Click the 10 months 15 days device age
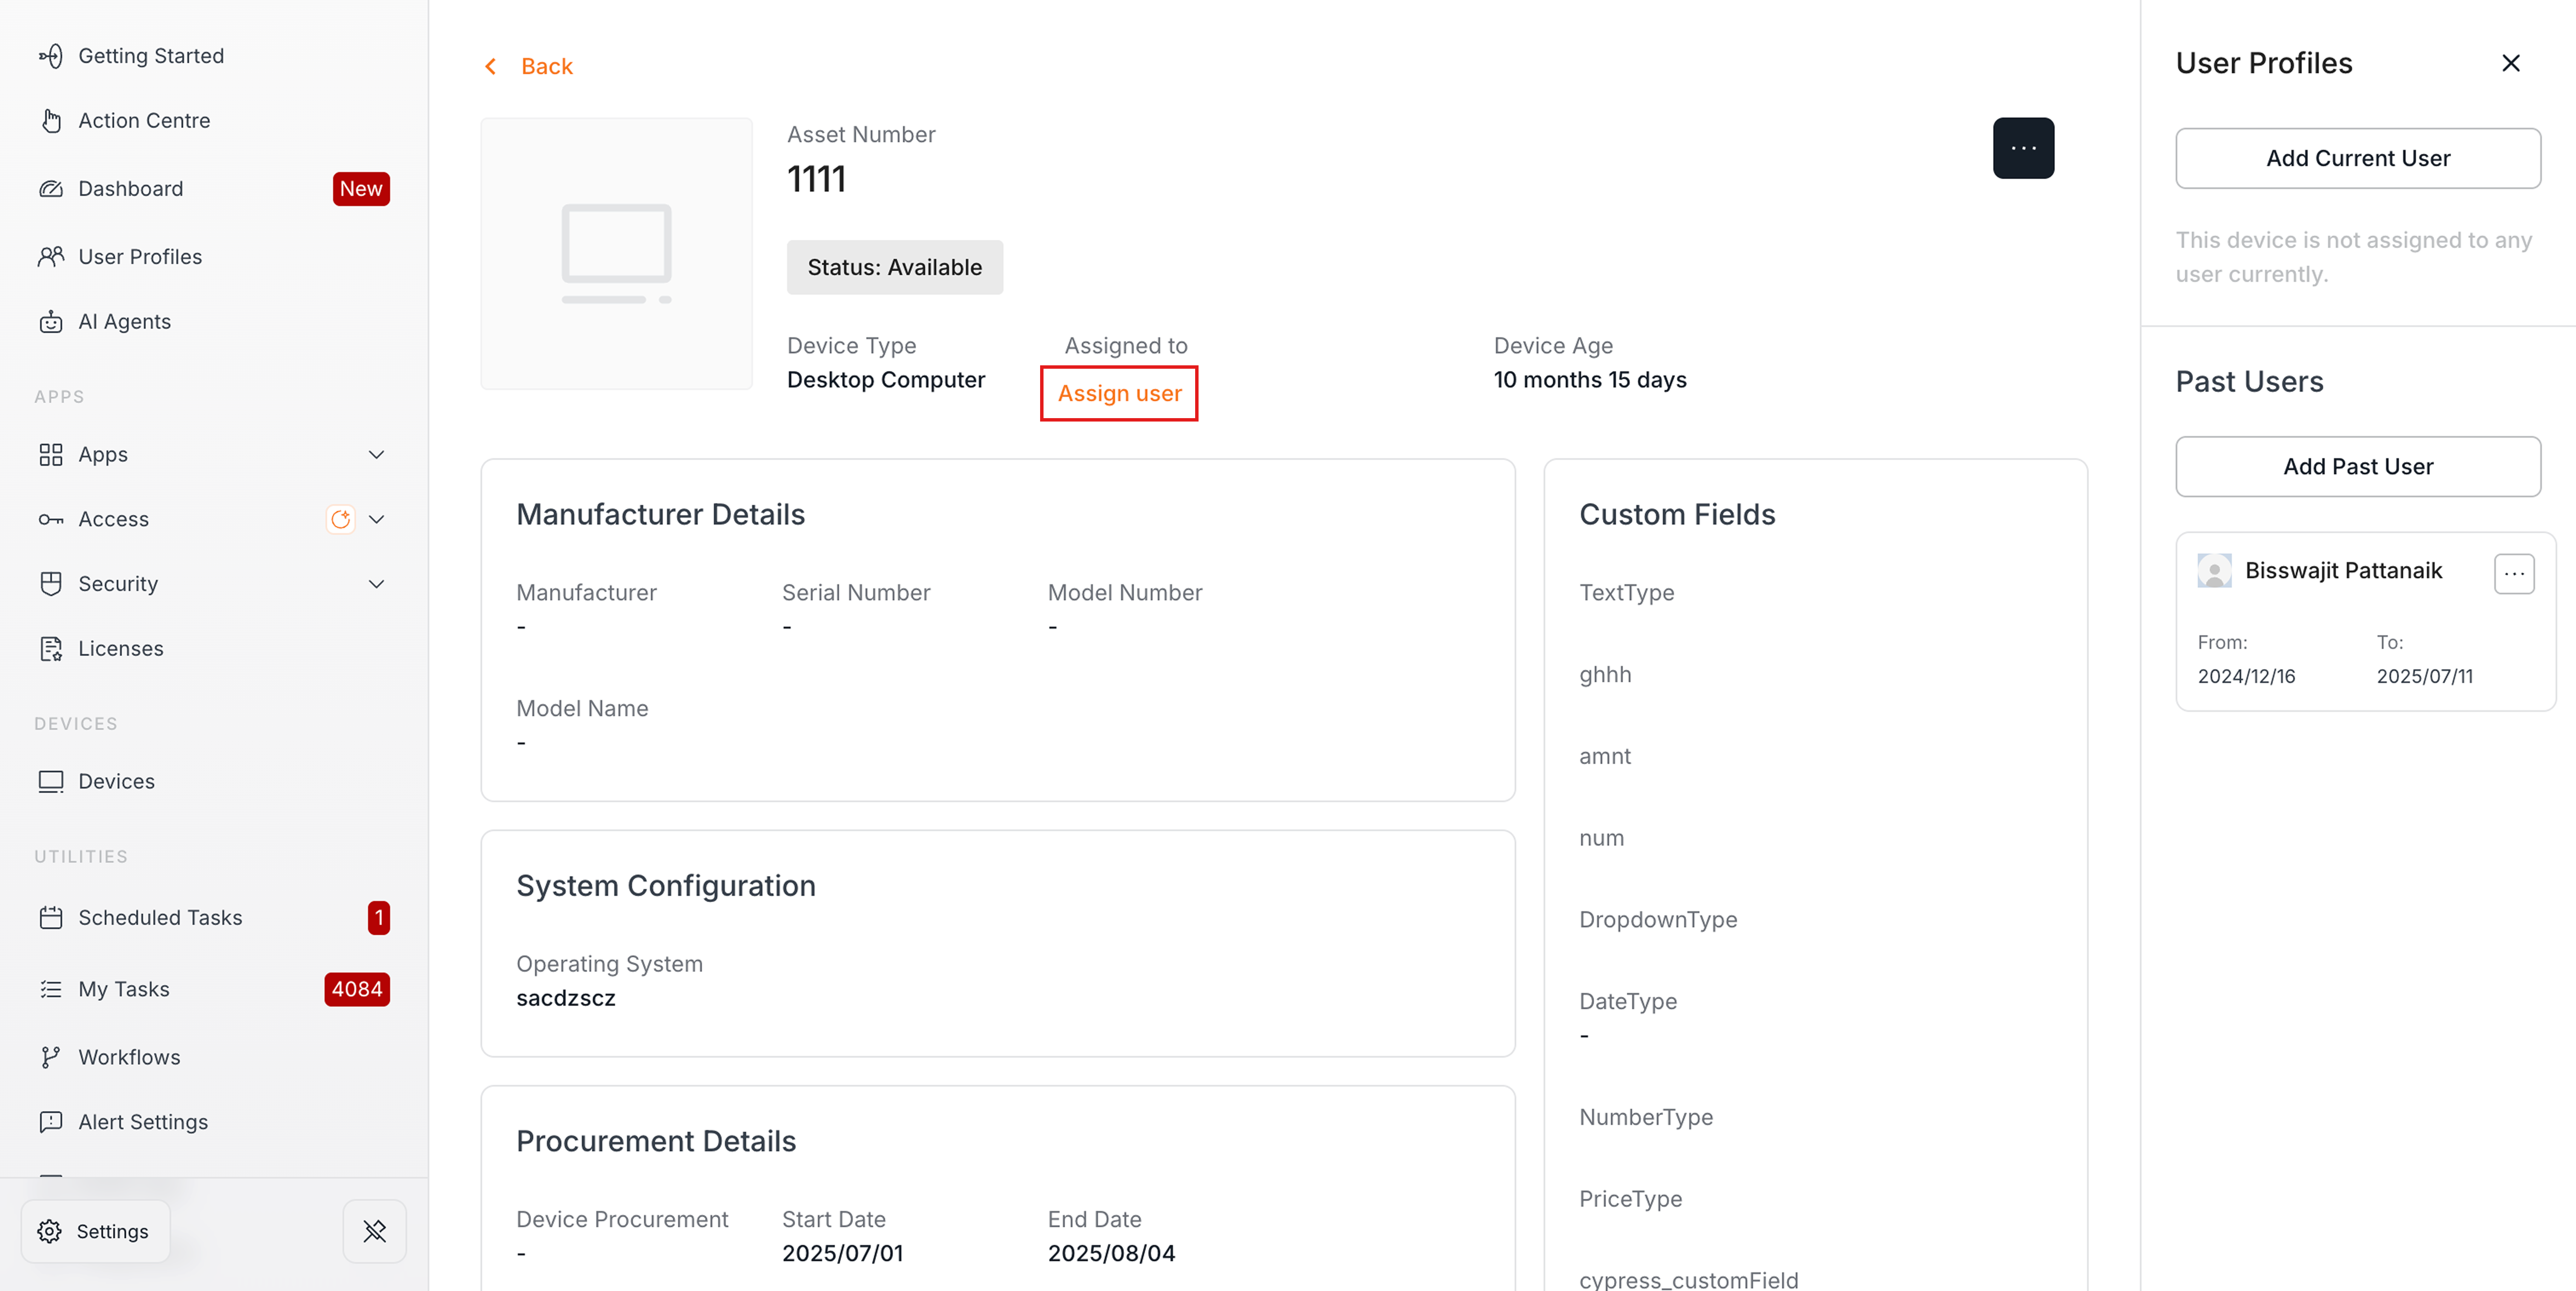 tap(1589, 380)
